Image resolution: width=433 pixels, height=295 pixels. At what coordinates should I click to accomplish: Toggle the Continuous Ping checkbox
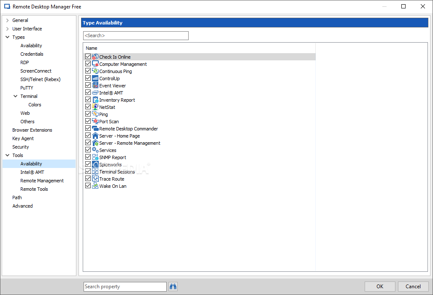[88, 71]
